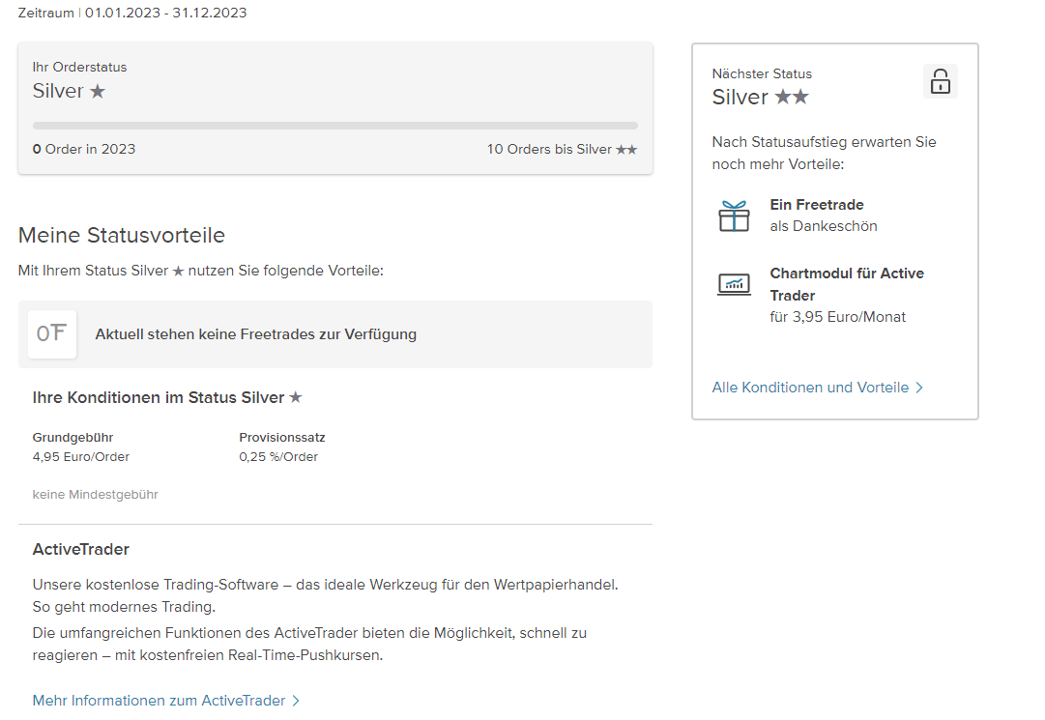Click the star in the Ihre Konditionen heading

point(296,397)
